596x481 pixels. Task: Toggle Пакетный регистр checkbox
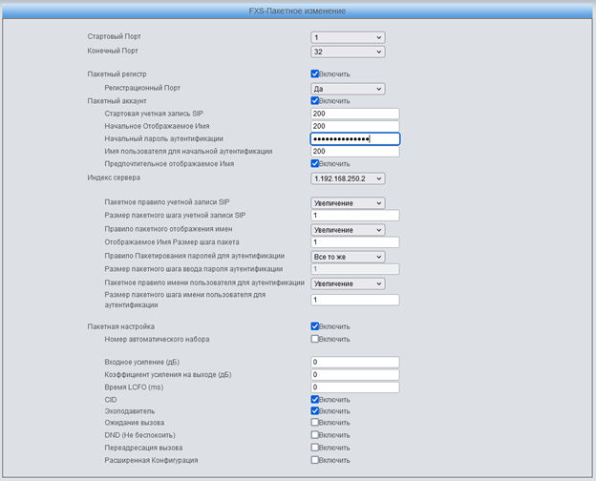(x=315, y=73)
